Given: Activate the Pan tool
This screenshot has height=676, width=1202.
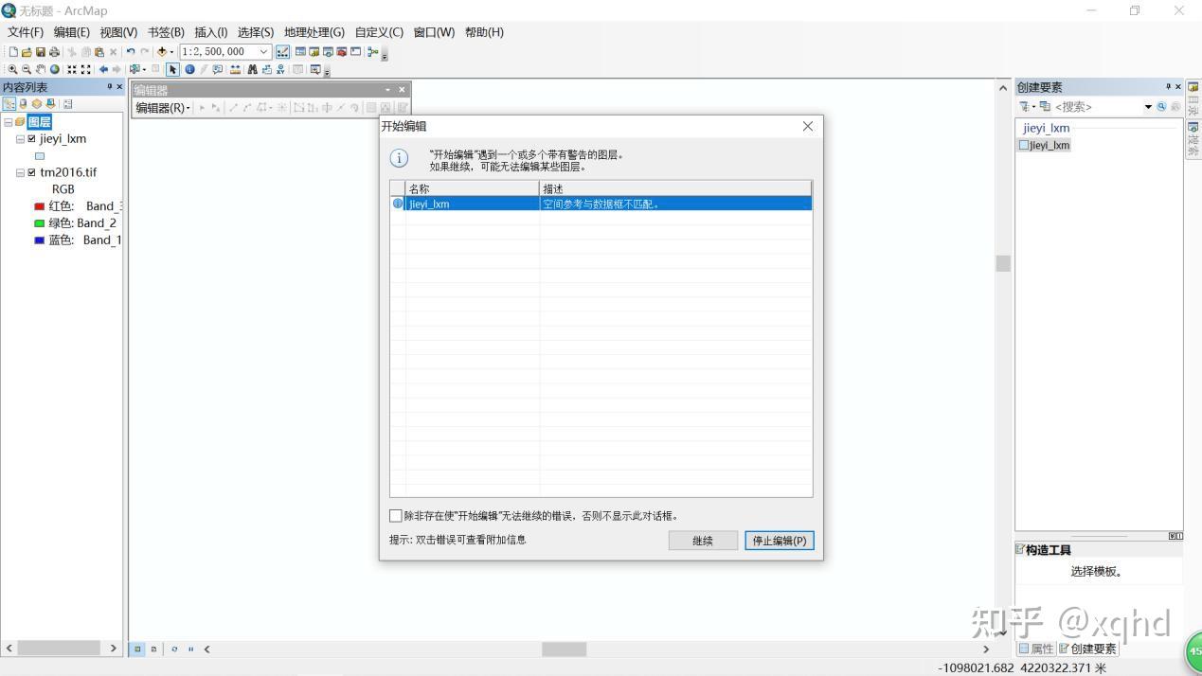Looking at the screenshot, I should click(42, 69).
